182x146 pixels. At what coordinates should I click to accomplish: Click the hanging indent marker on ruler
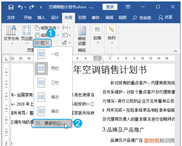click(x=102, y=60)
